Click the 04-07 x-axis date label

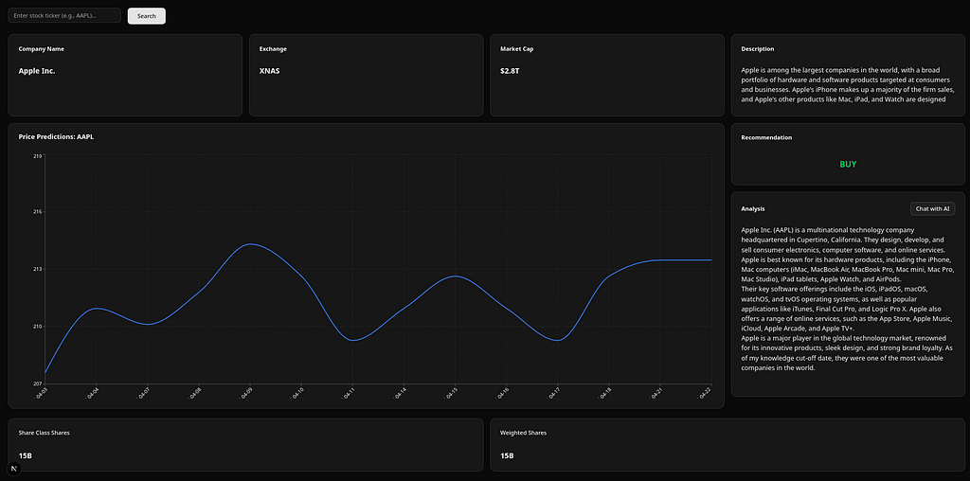pos(142,394)
